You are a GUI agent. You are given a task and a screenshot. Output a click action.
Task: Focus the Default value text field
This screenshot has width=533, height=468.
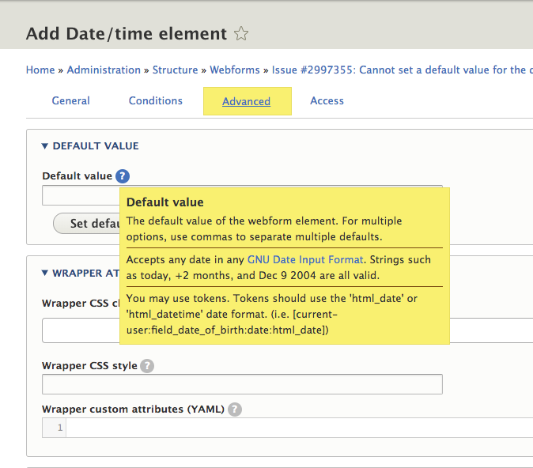point(79,195)
